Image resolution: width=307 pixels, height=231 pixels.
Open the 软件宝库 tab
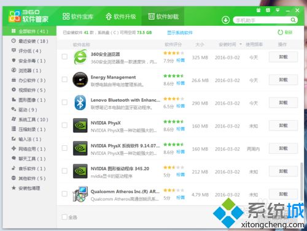[x=78, y=17]
